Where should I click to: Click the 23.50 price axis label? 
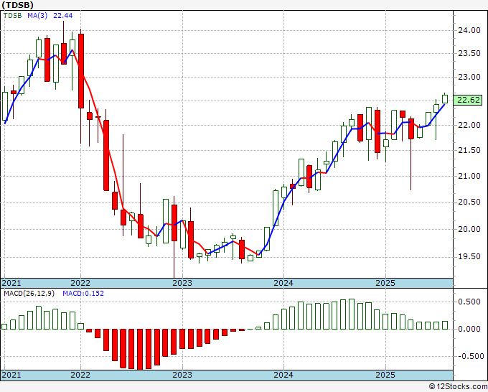click(469, 53)
